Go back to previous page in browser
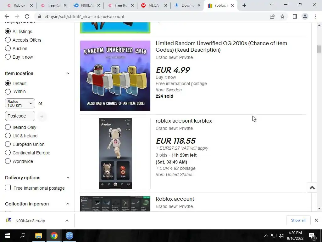The image size is (322, 242). click(7, 16)
